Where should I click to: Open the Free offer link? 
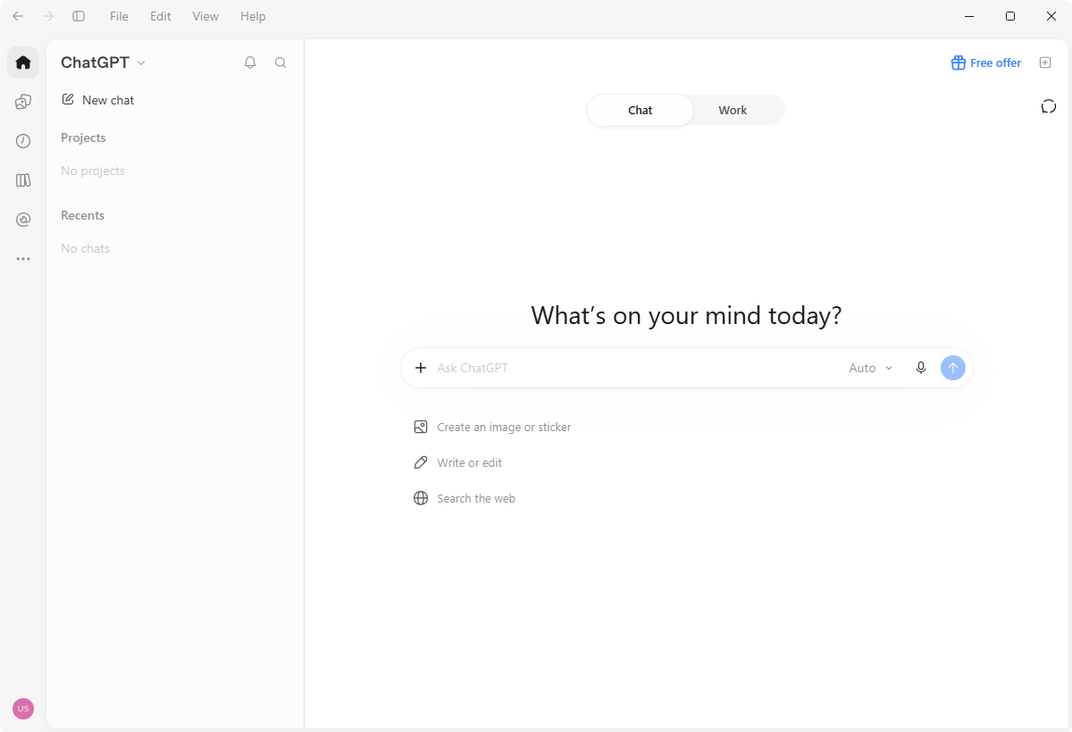[x=986, y=62]
